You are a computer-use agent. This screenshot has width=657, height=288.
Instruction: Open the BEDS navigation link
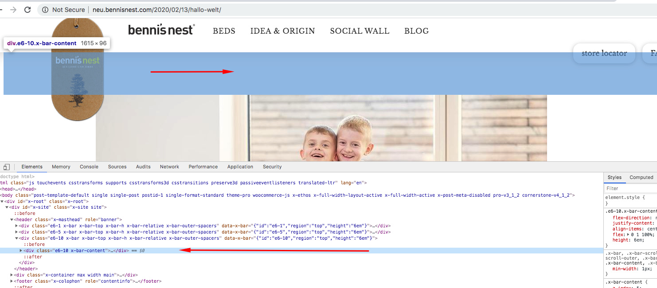click(224, 31)
